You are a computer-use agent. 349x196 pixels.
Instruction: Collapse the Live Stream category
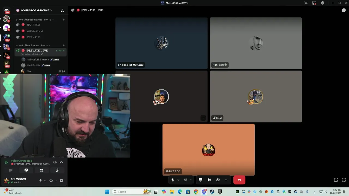coord(33,45)
